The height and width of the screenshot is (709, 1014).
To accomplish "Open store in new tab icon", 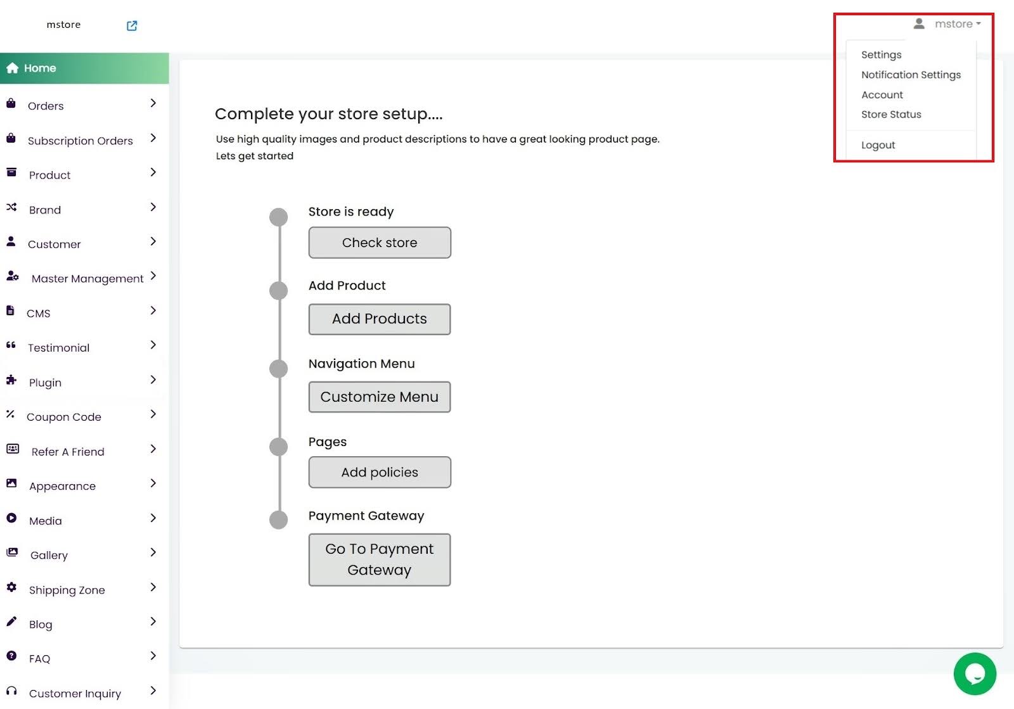I will (132, 25).
